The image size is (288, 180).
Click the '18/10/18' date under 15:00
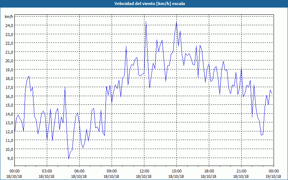tap(176, 176)
